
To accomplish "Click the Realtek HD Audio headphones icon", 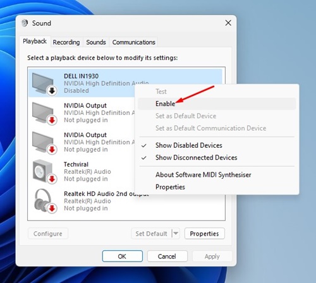I will (x=45, y=201).
